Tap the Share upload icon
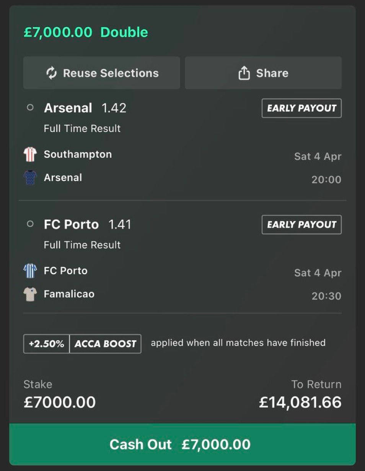 tap(244, 73)
